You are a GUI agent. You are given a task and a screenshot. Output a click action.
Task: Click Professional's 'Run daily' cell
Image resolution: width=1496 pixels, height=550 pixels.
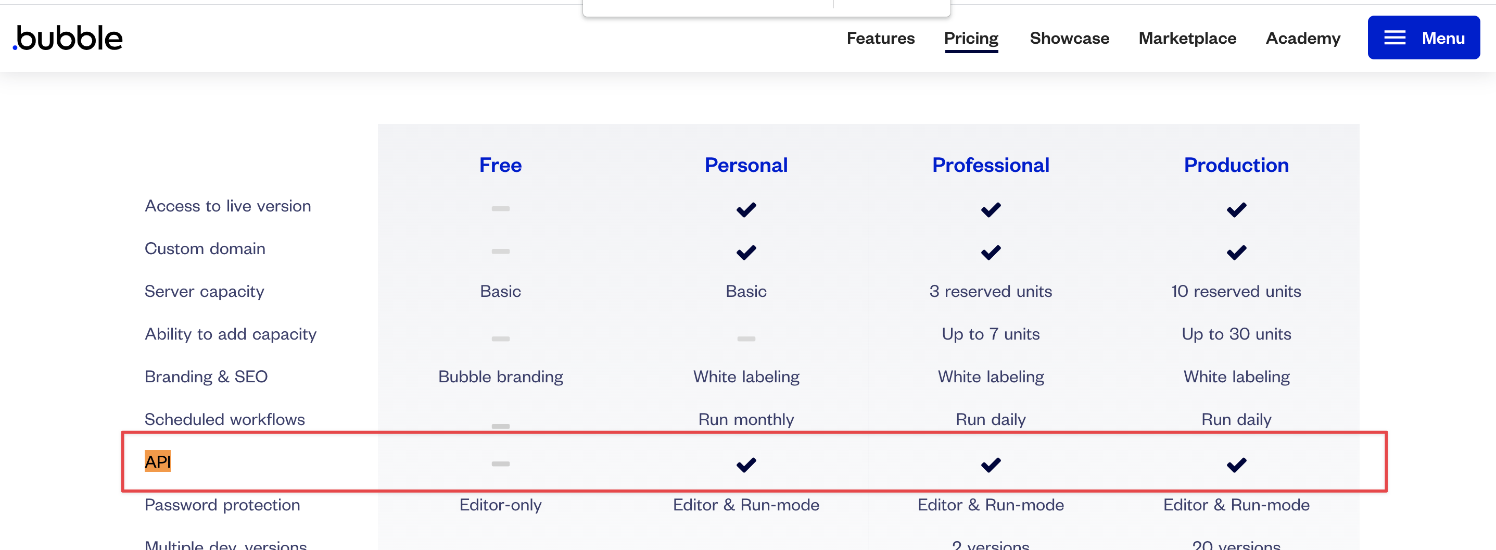tap(990, 419)
